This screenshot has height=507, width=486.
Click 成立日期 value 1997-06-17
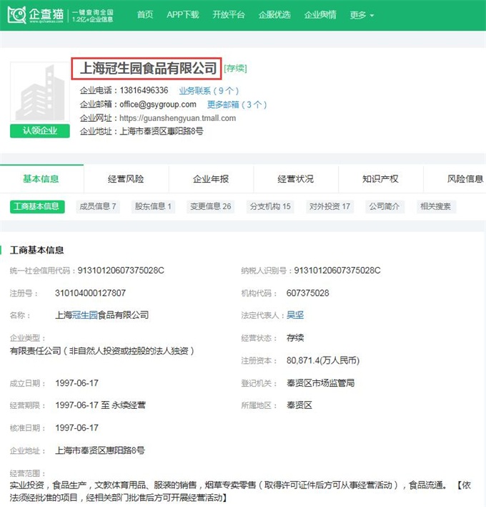tap(76, 383)
